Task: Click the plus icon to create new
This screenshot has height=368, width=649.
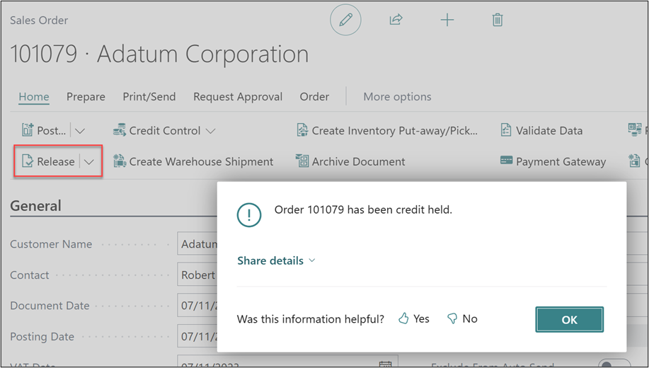Action: (x=447, y=21)
